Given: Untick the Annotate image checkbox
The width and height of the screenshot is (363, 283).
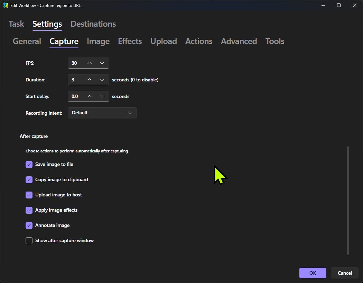Looking at the screenshot, I should [x=29, y=225].
